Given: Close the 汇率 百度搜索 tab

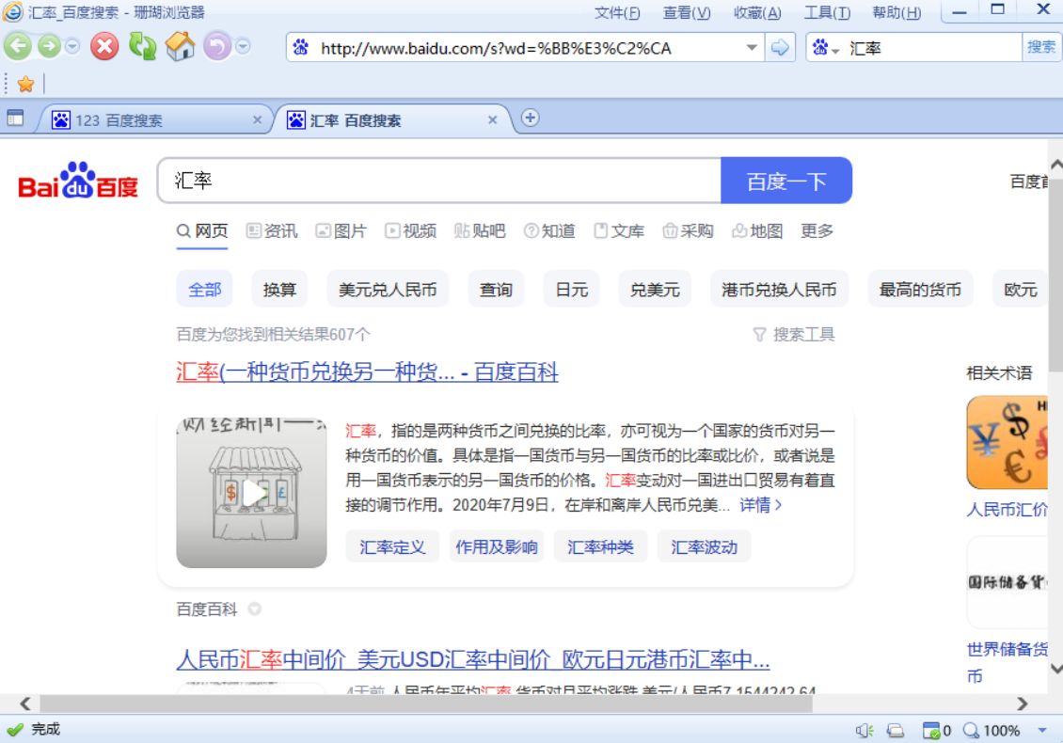Looking at the screenshot, I should [x=493, y=120].
